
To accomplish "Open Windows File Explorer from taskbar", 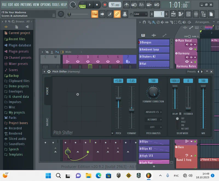I will point(88,176).
